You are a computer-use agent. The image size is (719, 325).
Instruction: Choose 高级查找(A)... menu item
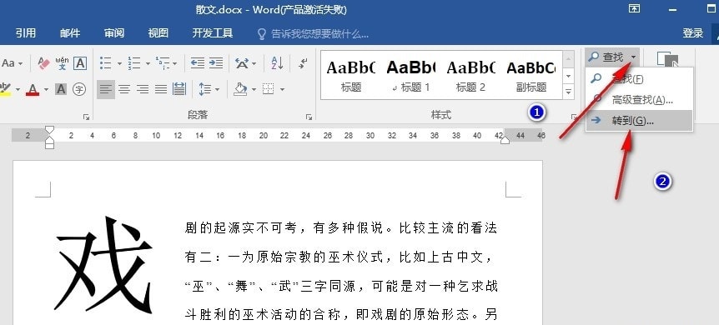click(639, 99)
